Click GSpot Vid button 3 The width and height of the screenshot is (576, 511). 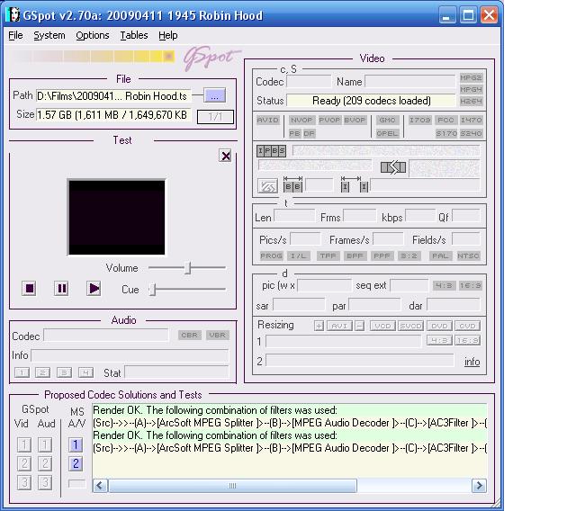pyautogui.click(x=24, y=482)
